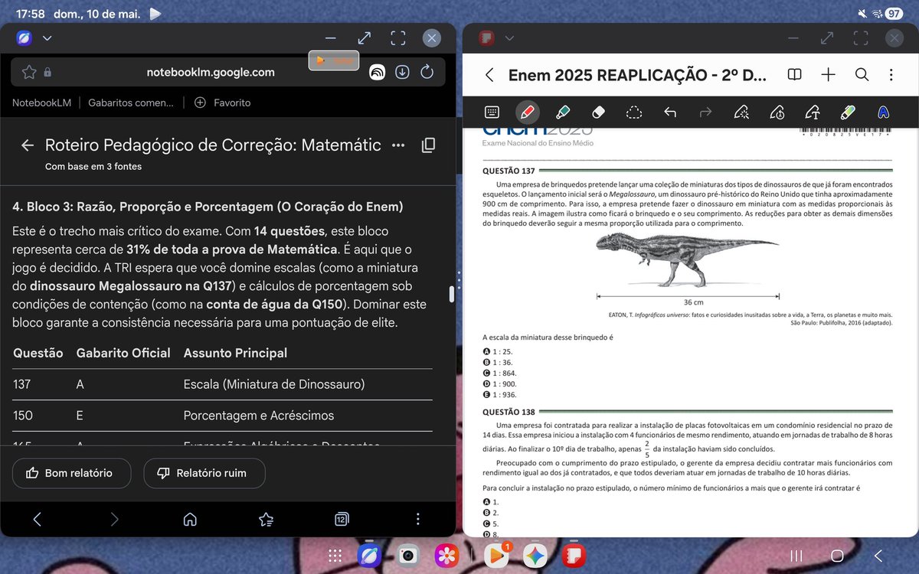The width and height of the screenshot is (919, 574).
Task: Launch the pink flower Gallery app from taskbar
Action: [446, 556]
